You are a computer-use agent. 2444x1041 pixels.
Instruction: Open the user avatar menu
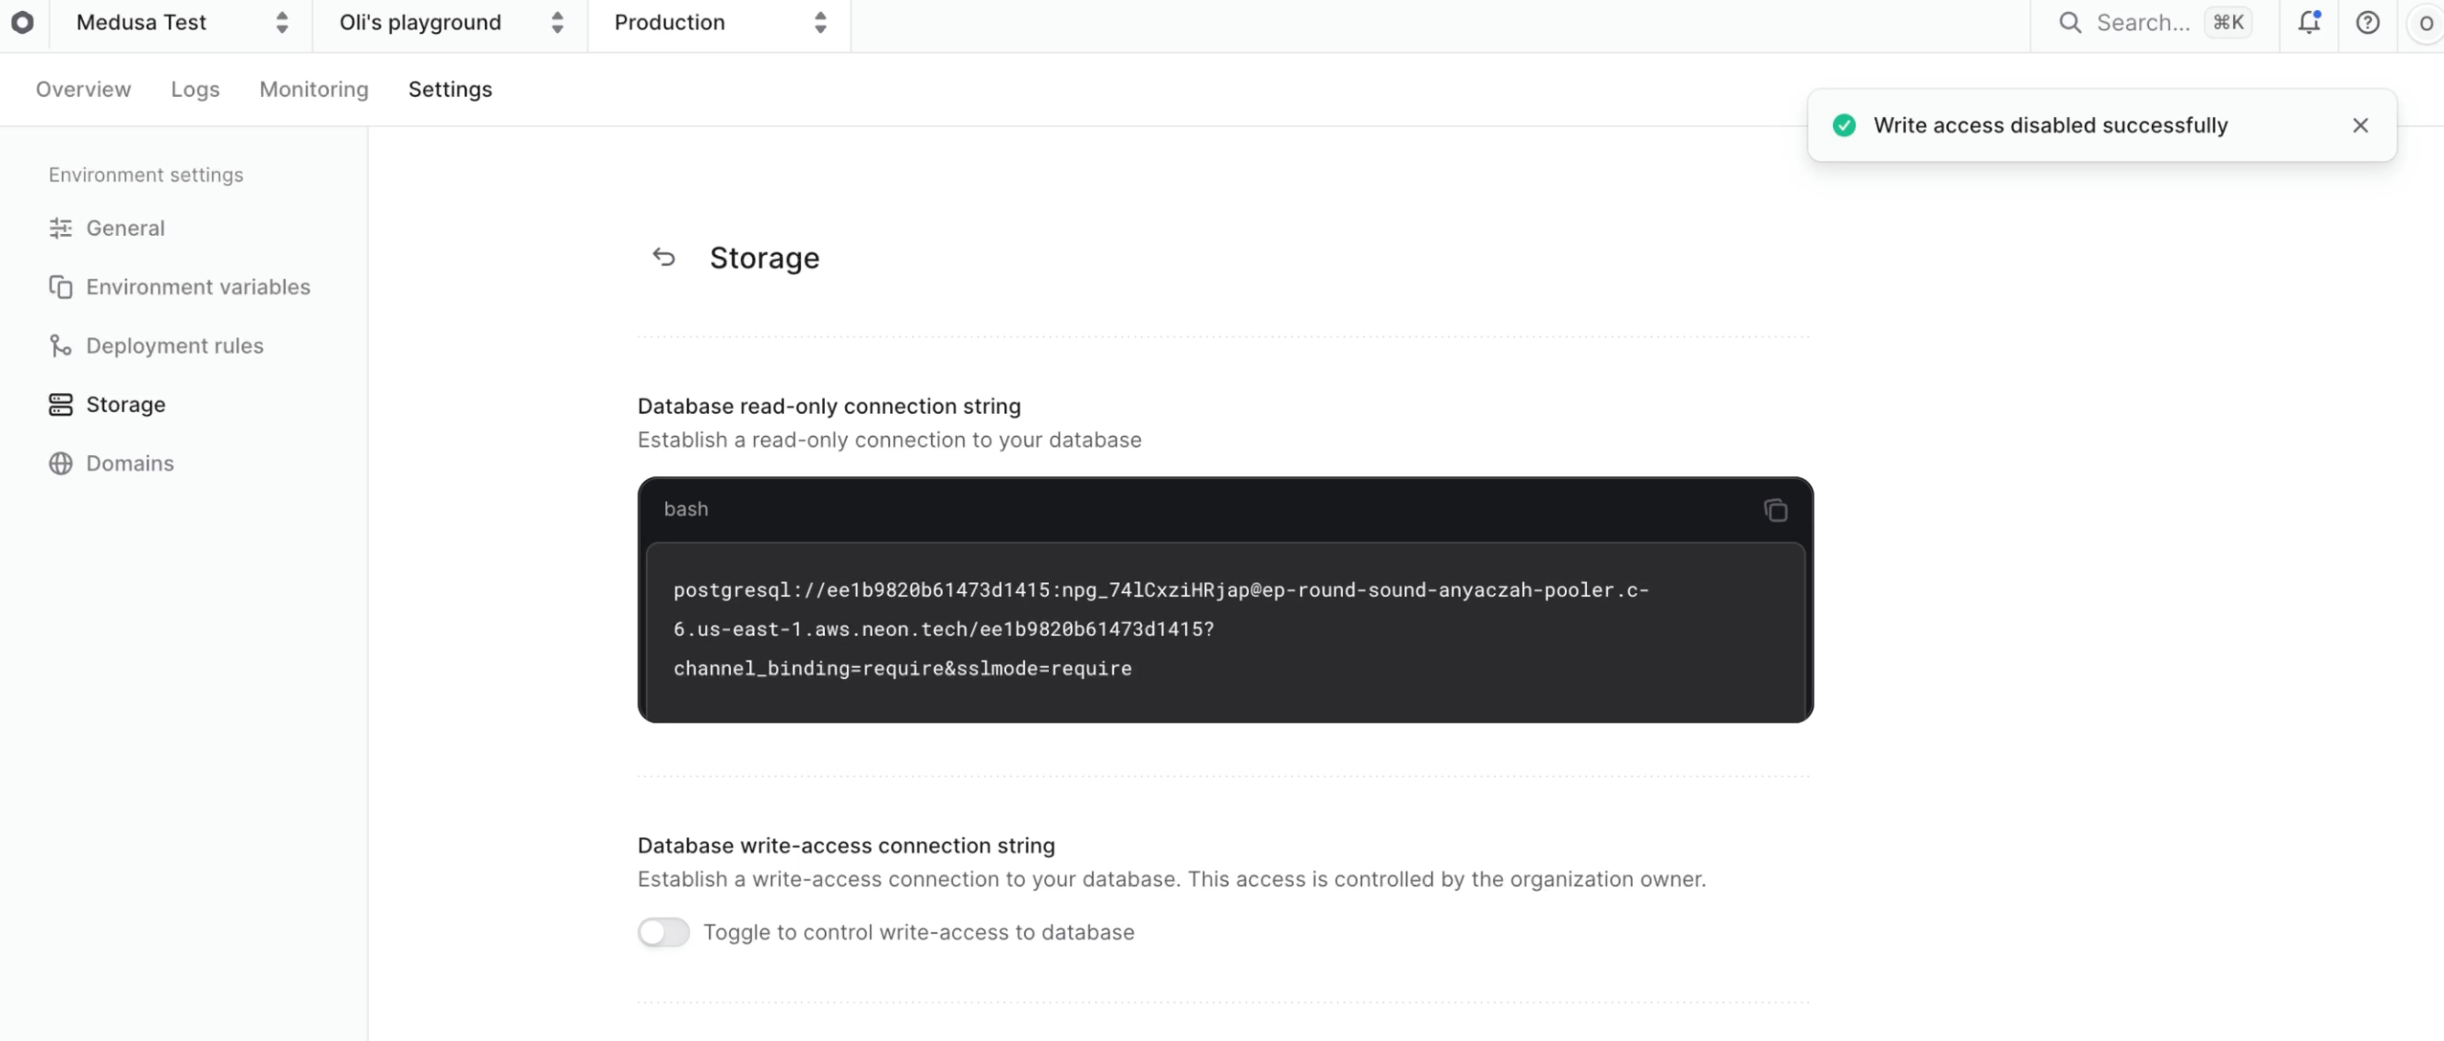coord(2426,23)
